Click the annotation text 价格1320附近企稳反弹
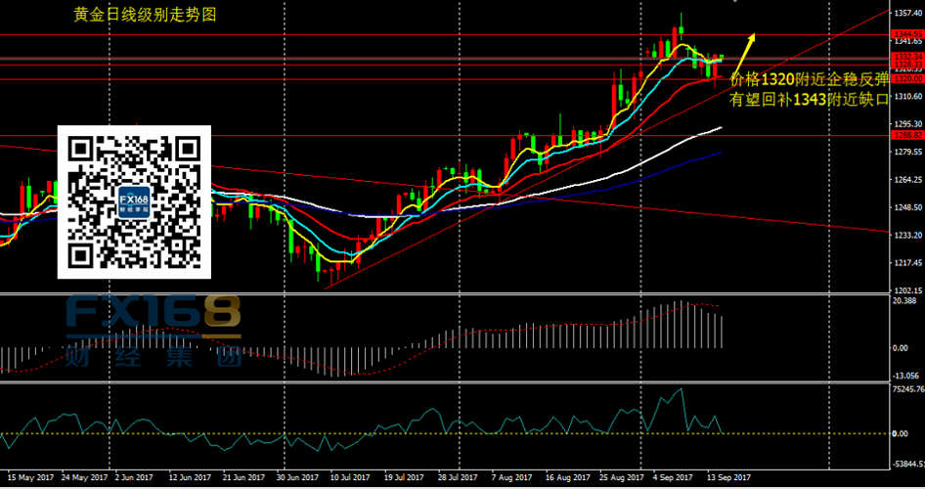Viewport: 925px width, 489px height. tap(810, 79)
